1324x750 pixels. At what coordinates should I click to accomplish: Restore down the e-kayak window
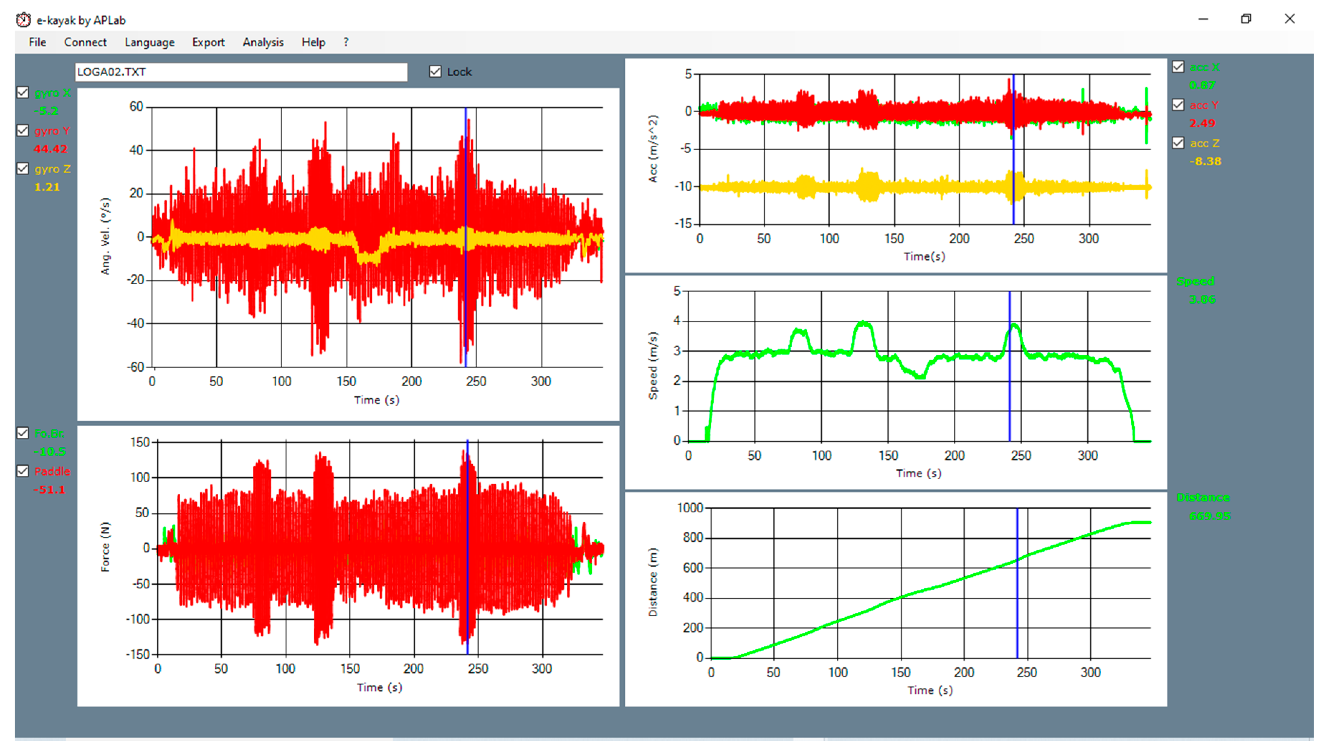coord(1245,19)
